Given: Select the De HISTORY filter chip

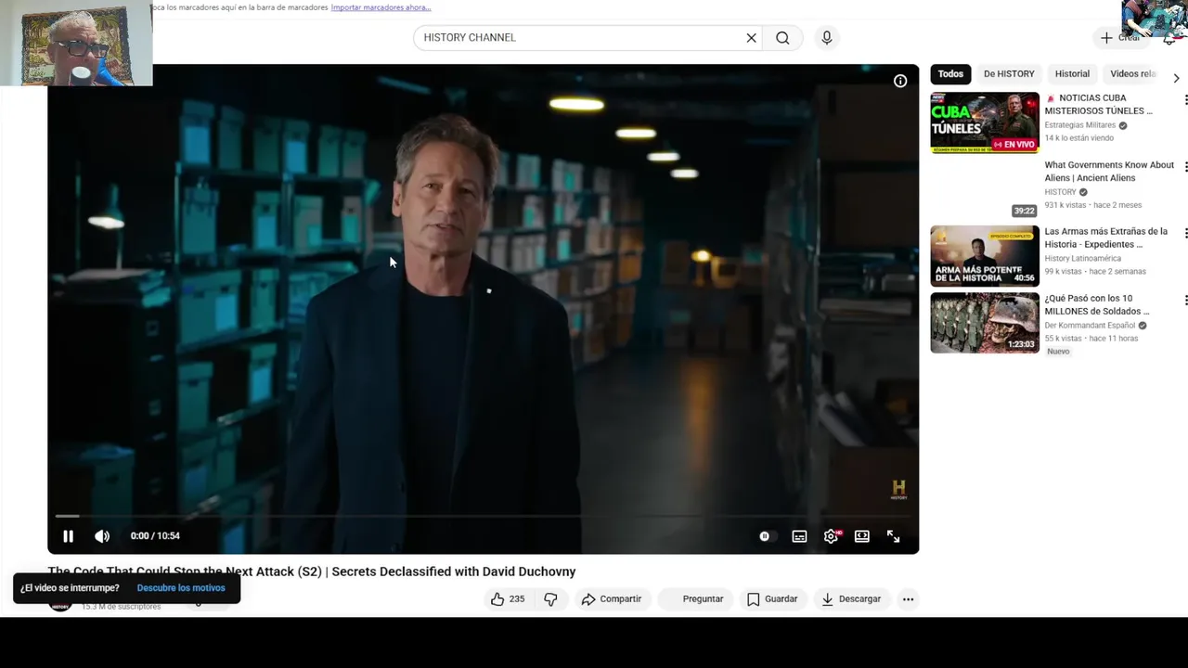Looking at the screenshot, I should click(x=1009, y=74).
